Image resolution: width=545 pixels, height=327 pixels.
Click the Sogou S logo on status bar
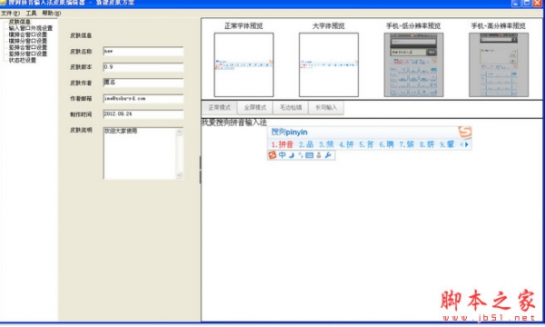pos(272,155)
